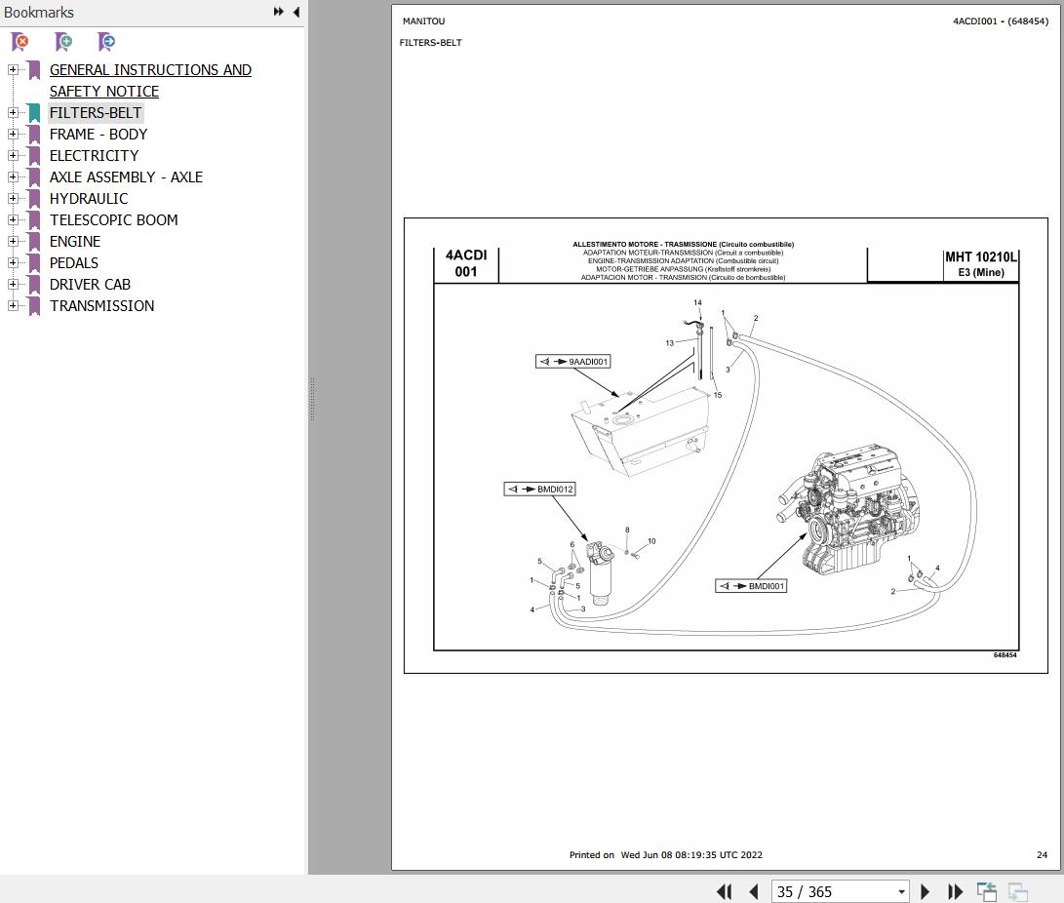The width and height of the screenshot is (1064, 903).
Task: Click the expand all bookmarks double-arrow icon
Action: 278,12
